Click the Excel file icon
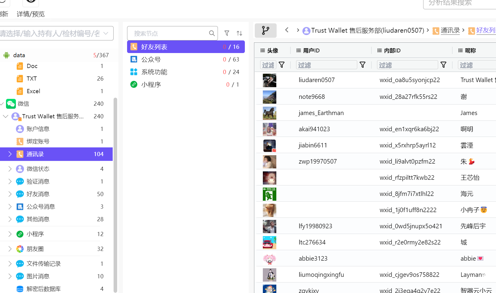 click(x=20, y=91)
